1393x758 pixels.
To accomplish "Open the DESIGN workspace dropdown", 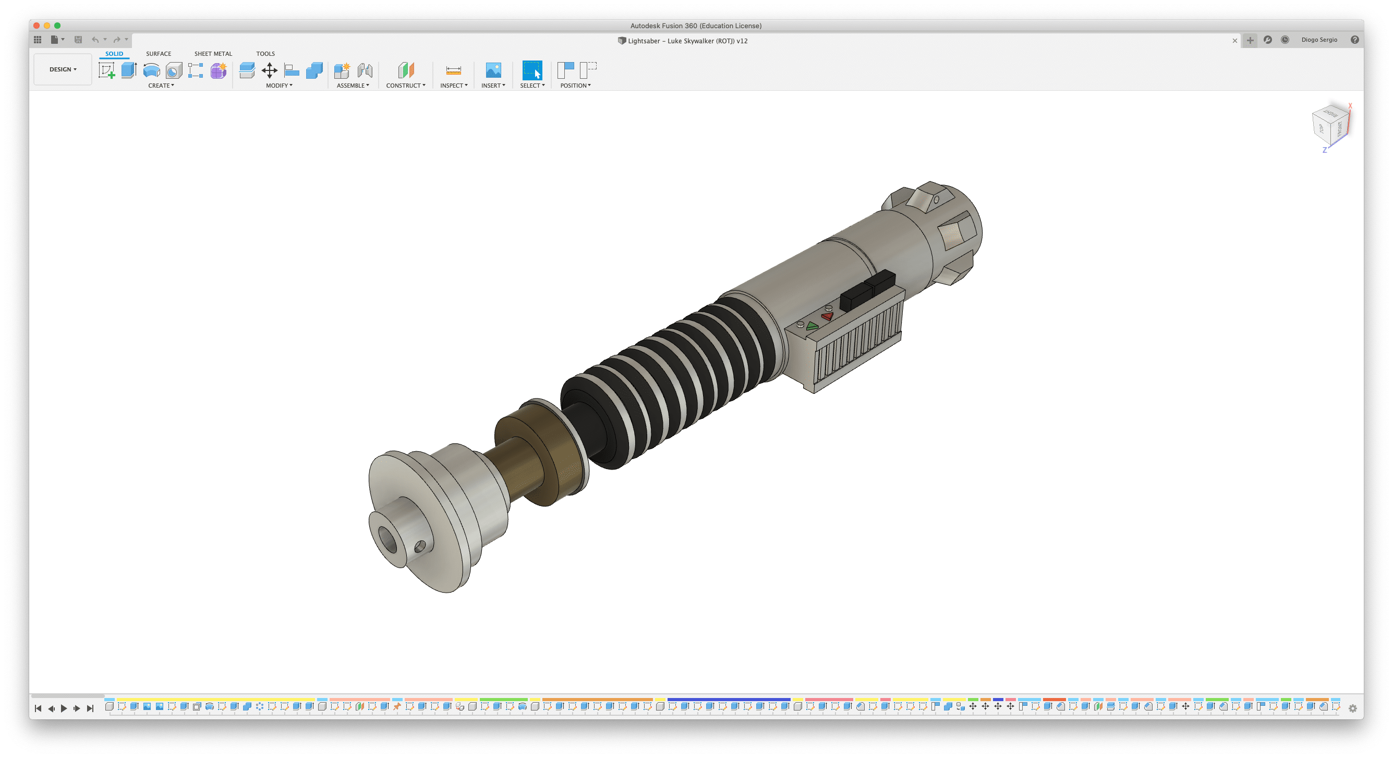I will pyautogui.click(x=63, y=69).
